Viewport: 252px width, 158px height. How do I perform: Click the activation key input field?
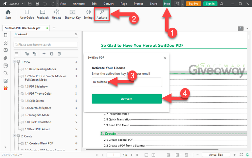point(127,82)
